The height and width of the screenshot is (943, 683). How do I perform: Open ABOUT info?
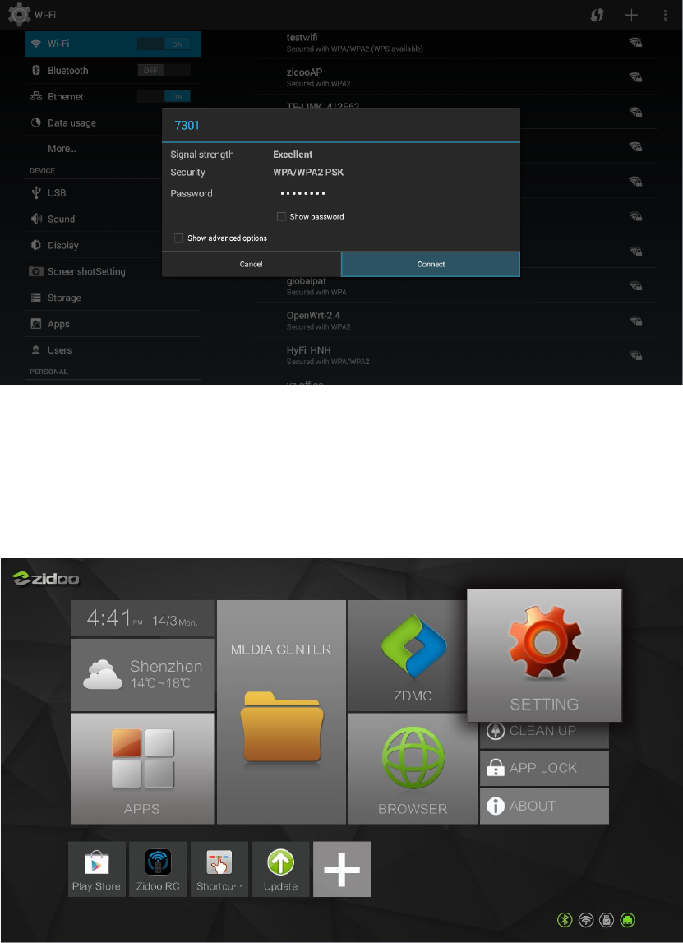[544, 806]
